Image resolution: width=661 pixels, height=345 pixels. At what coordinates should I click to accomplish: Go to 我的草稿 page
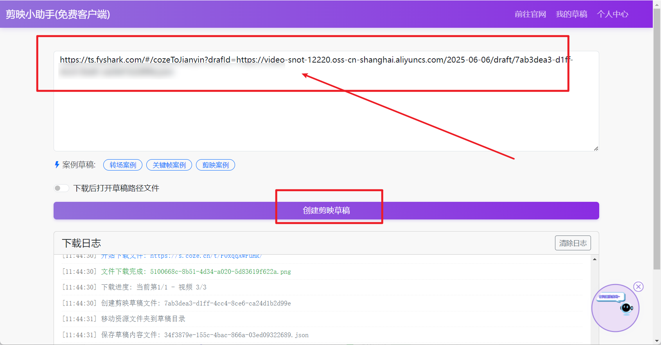tap(571, 14)
